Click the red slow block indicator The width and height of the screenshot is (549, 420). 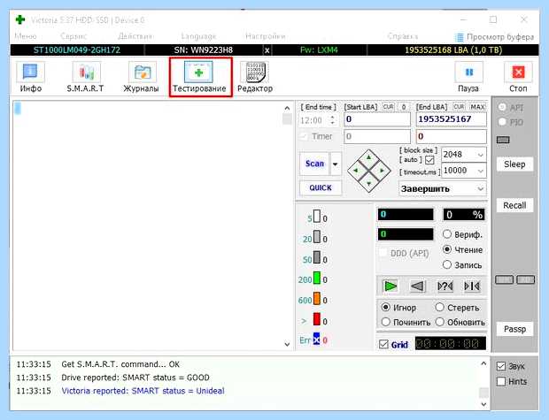(316, 319)
